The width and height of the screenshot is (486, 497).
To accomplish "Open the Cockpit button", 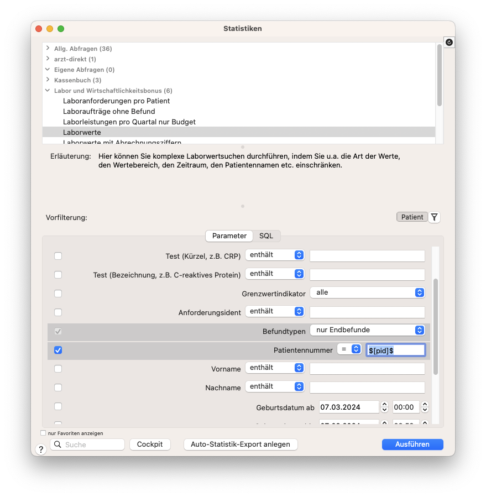I will pyautogui.click(x=150, y=444).
